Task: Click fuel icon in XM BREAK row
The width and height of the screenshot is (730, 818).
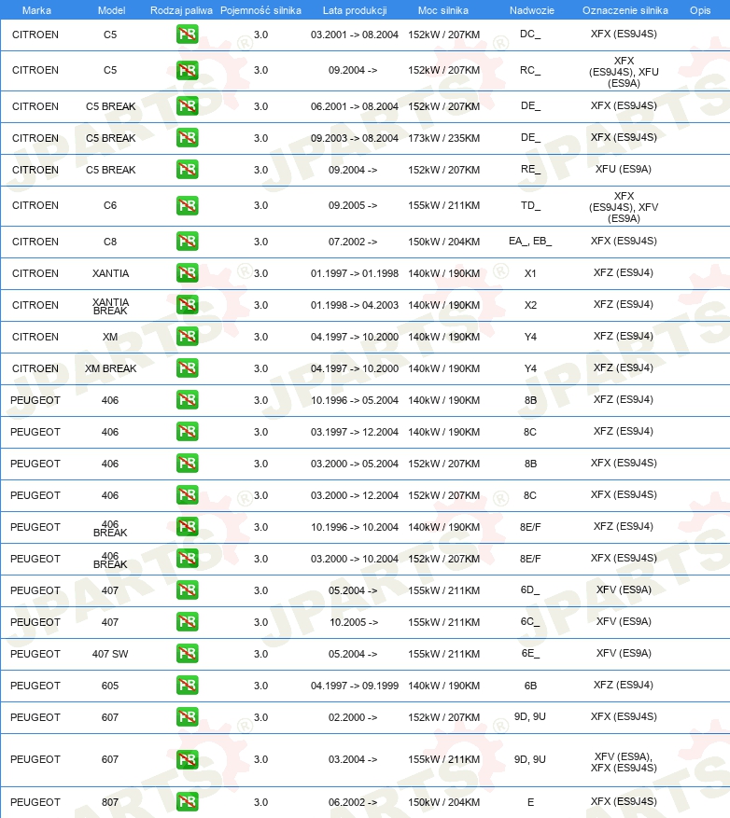Action: click(187, 368)
